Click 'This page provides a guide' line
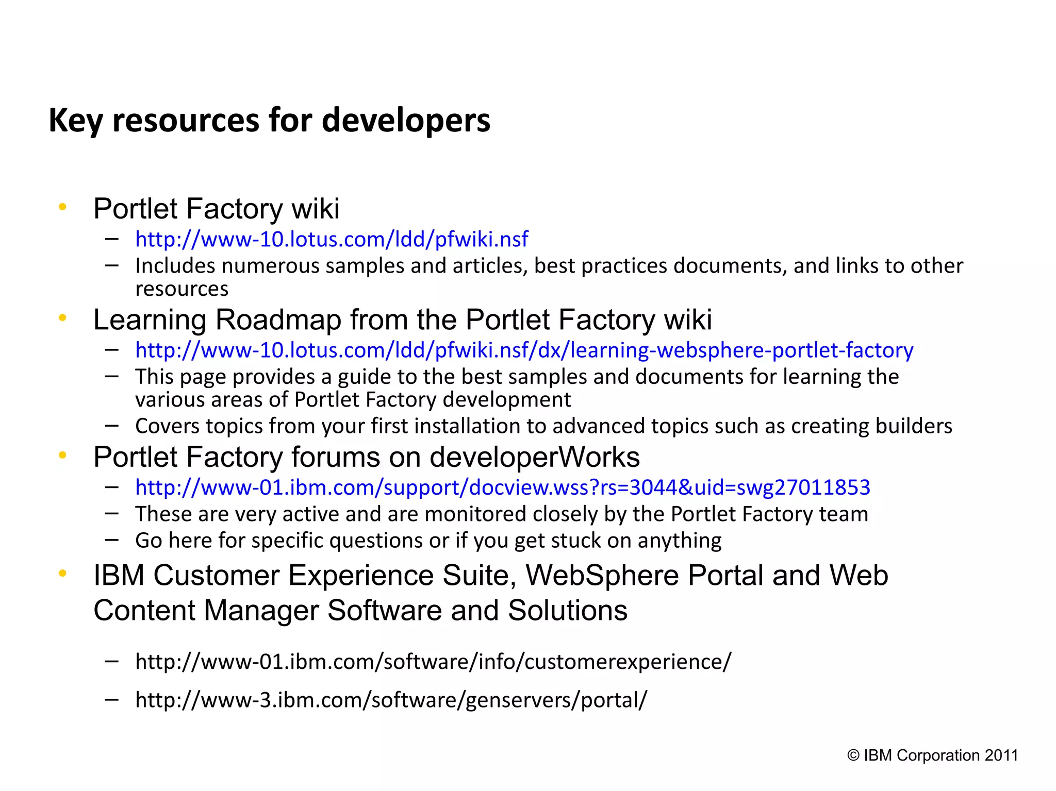 [517, 388]
